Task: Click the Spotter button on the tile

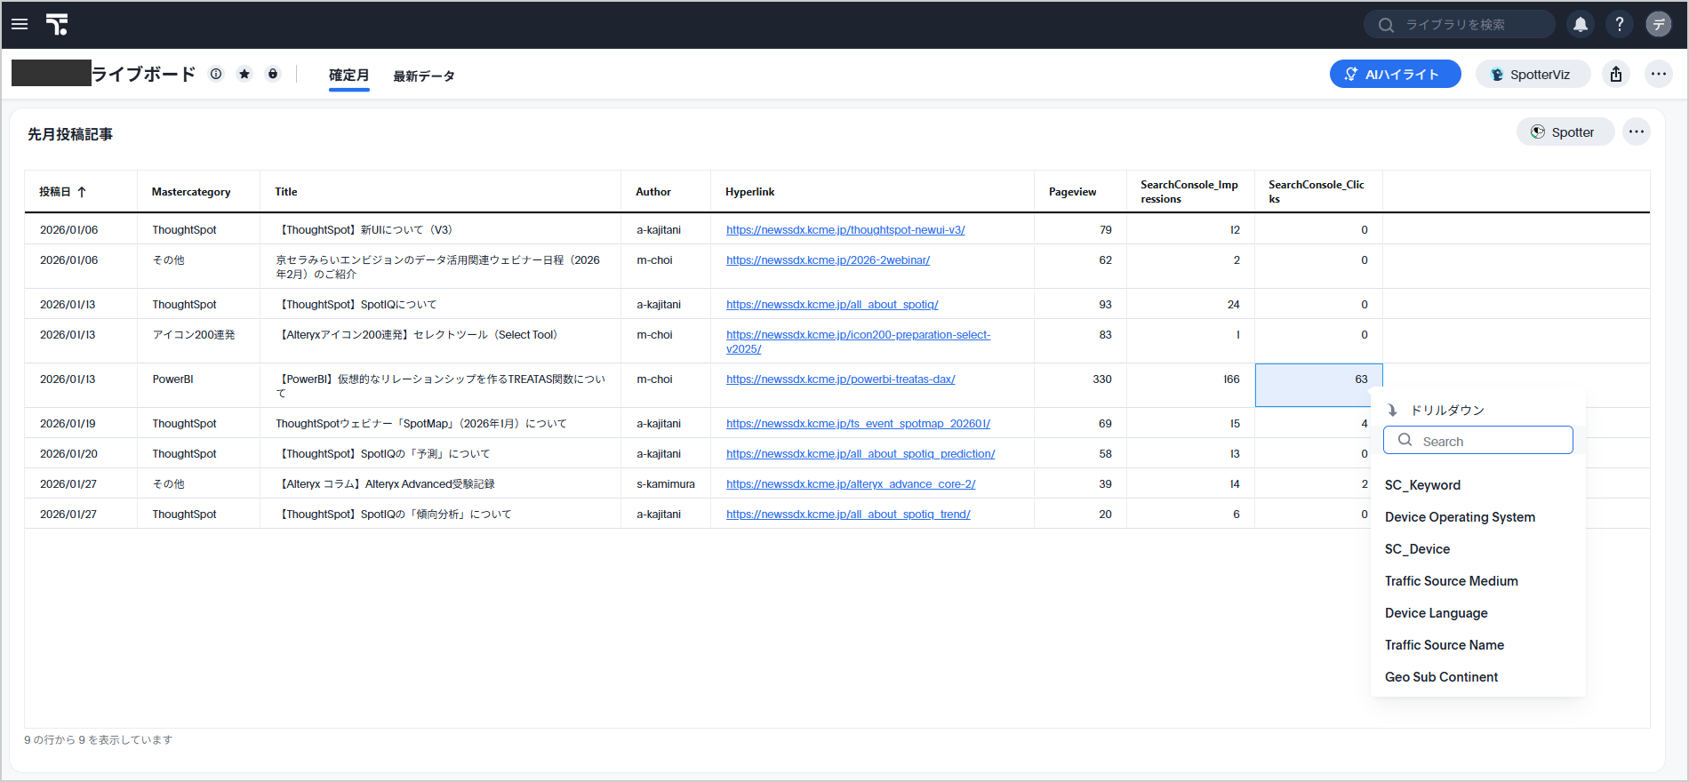Action: tap(1565, 132)
